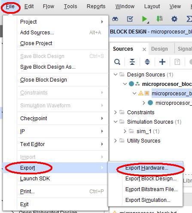Screen dimensions: 192x213
Task: Select Launch SDK in File menu
Action: click(35, 179)
